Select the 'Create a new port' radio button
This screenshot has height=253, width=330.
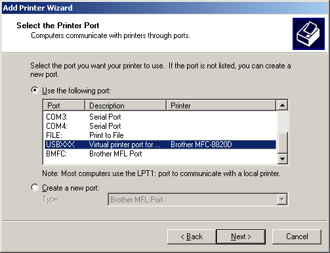[x=35, y=188]
